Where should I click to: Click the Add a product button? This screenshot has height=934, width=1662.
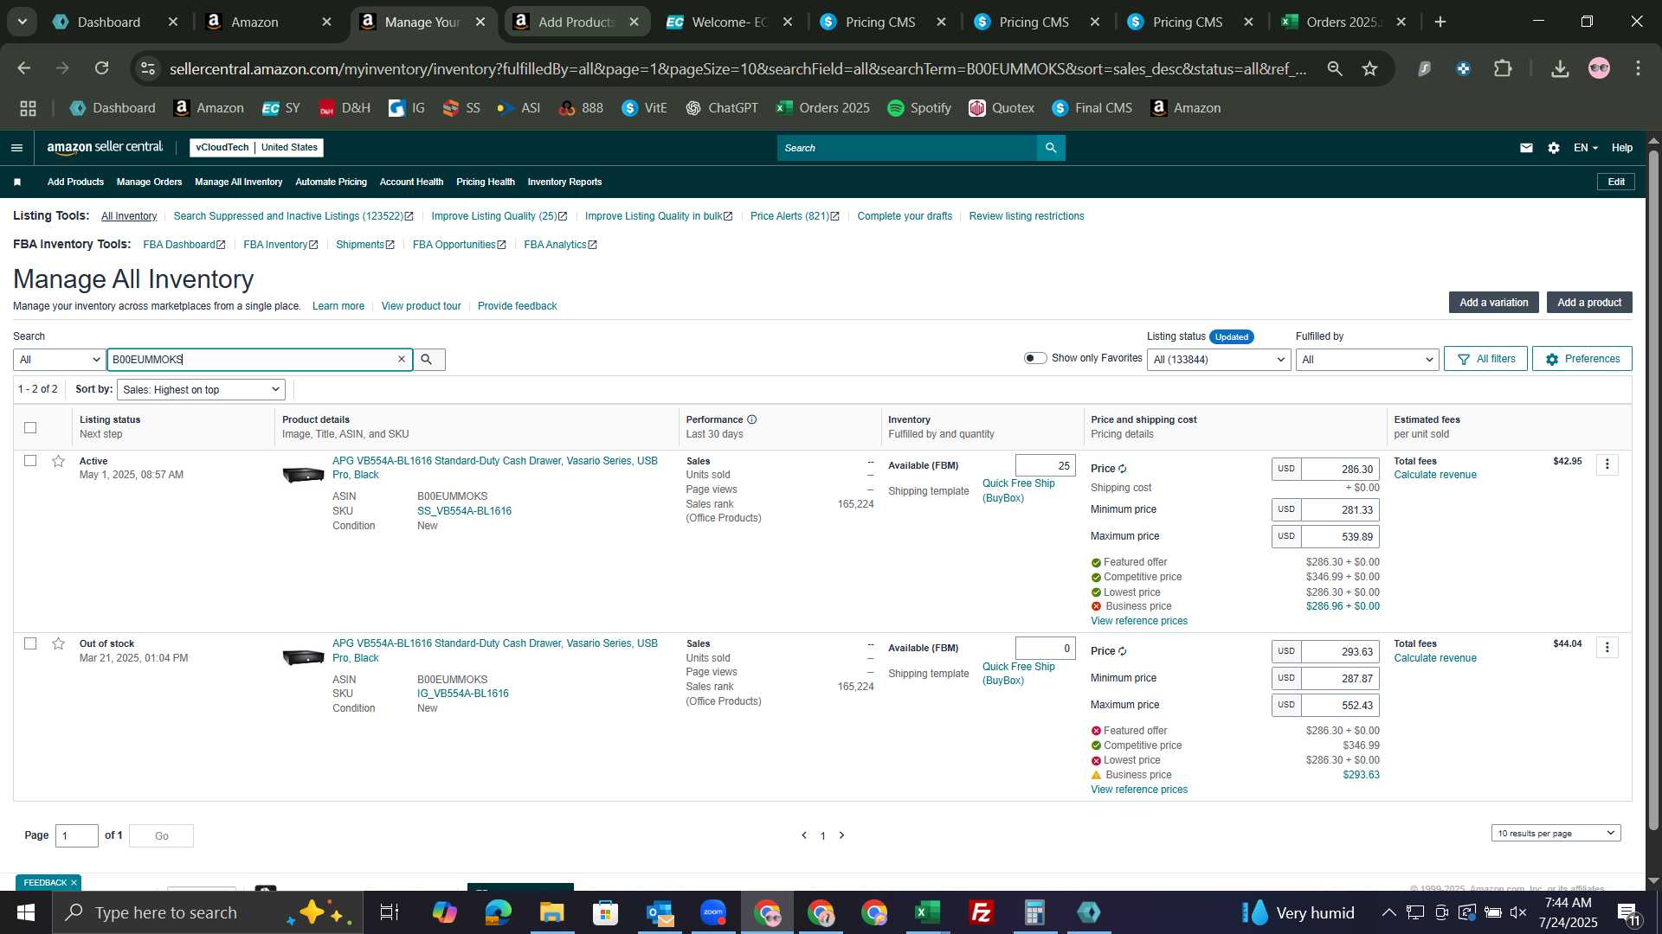1589,303
